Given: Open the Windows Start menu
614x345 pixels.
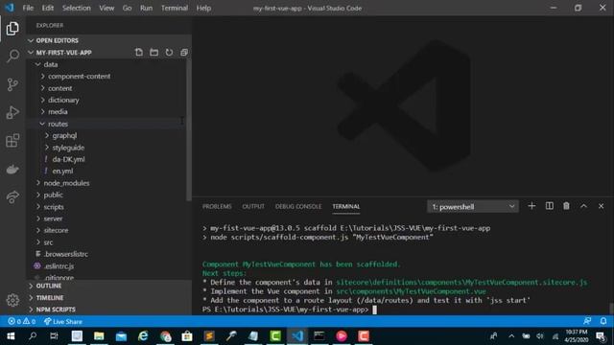Looking at the screenshot, I should click(11, 336).
